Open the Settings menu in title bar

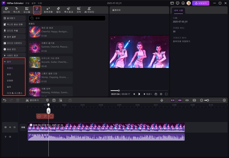[33, 3]
